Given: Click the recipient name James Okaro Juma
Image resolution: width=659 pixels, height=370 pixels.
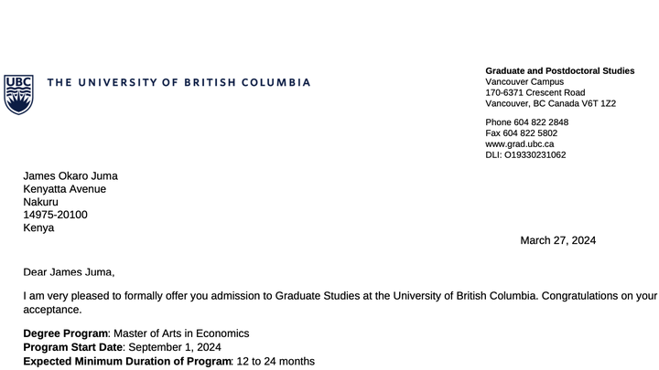Looking at the screenshot, I should click(70, 175).
